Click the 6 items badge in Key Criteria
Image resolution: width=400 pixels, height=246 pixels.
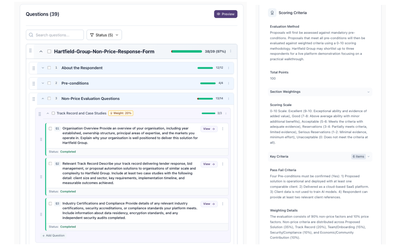(x=358, y=157)
